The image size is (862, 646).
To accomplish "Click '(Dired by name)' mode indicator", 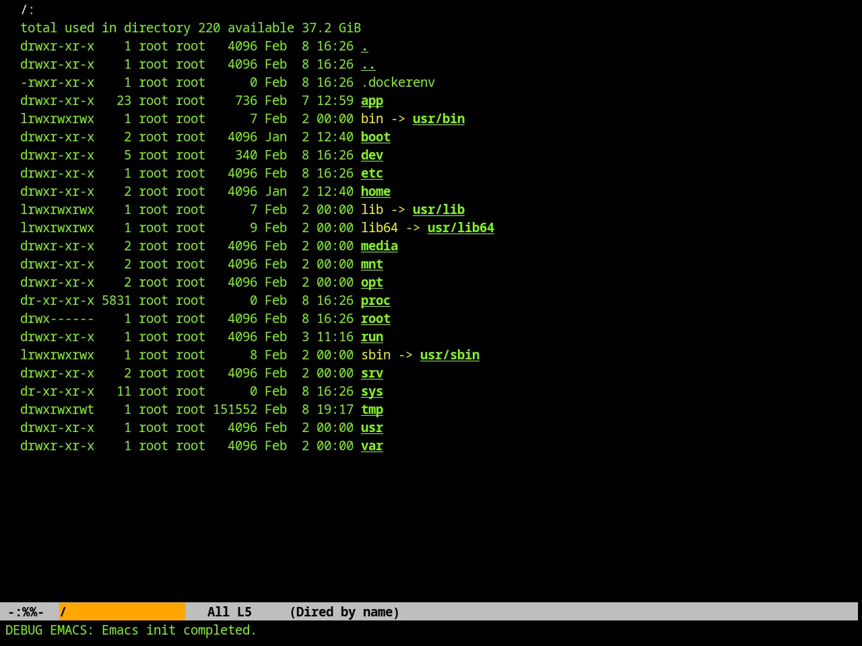I will pos(344,612).
